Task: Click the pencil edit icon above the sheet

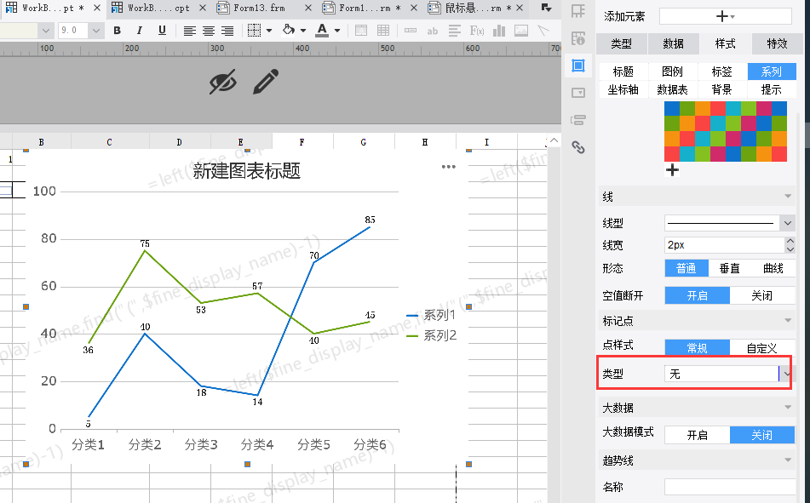Action: [266, 82]
